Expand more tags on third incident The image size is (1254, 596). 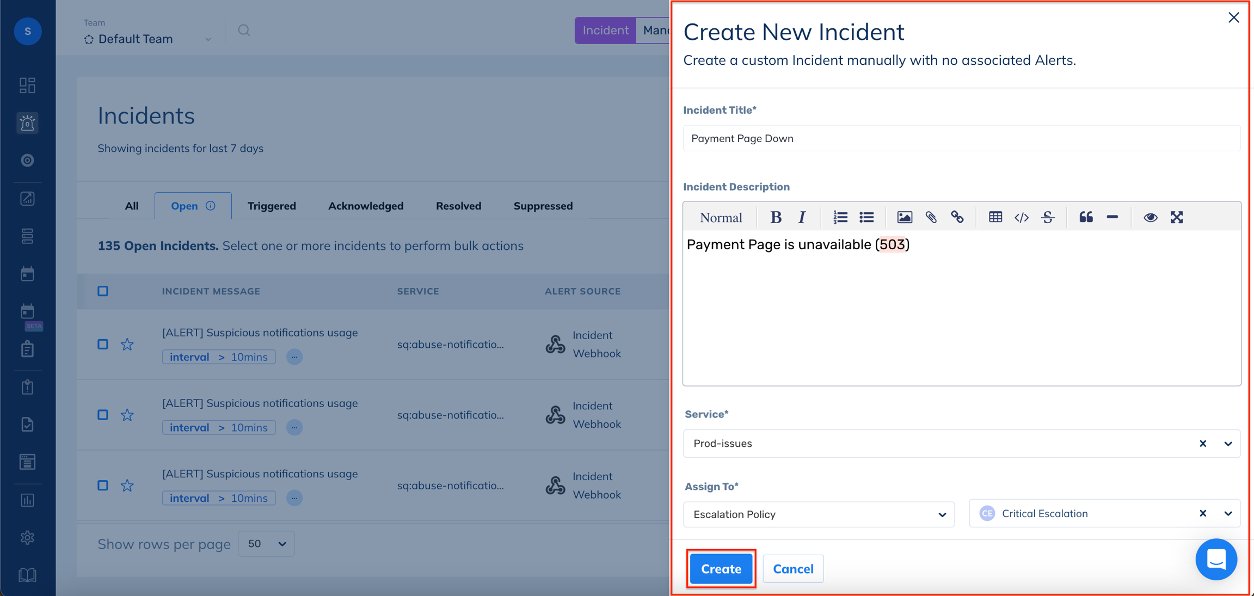(x=294, y=498)
